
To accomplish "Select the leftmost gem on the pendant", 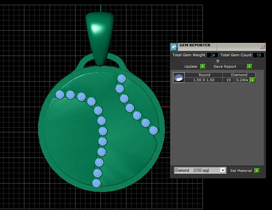I will (x=60, y=95).
